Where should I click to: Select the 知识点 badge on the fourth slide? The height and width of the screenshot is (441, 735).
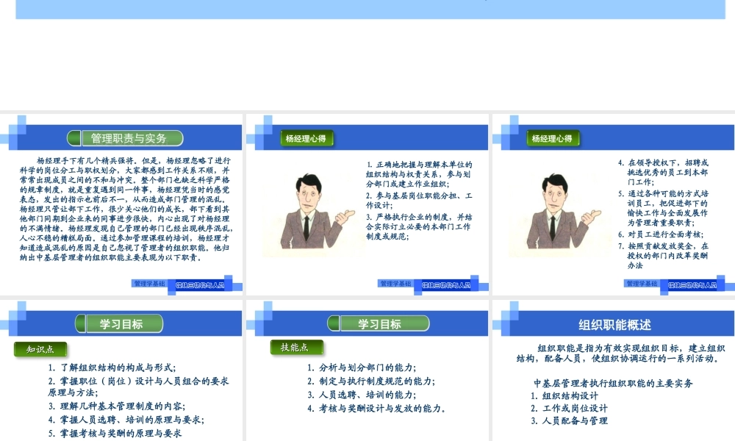coord(41,349)
